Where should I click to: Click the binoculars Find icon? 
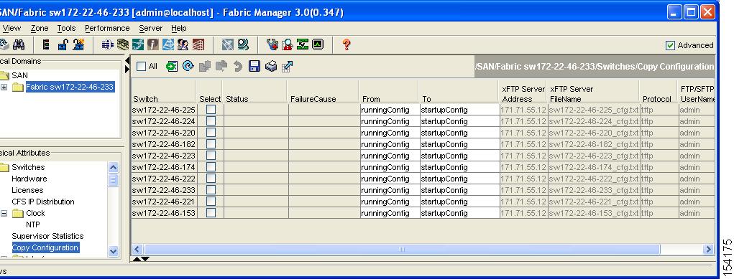click(19, 45)
